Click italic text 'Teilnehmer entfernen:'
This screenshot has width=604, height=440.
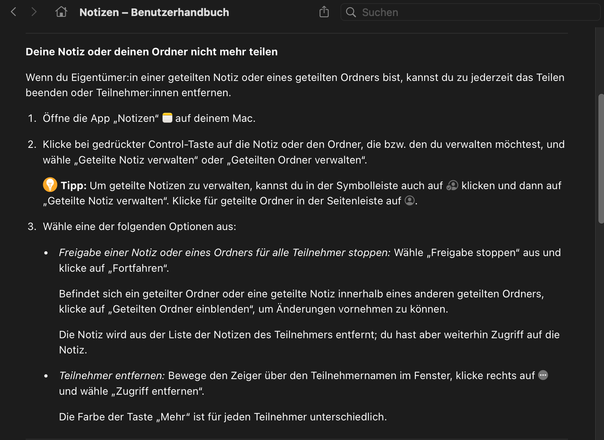pyautogui.click(x=112, y=375)
